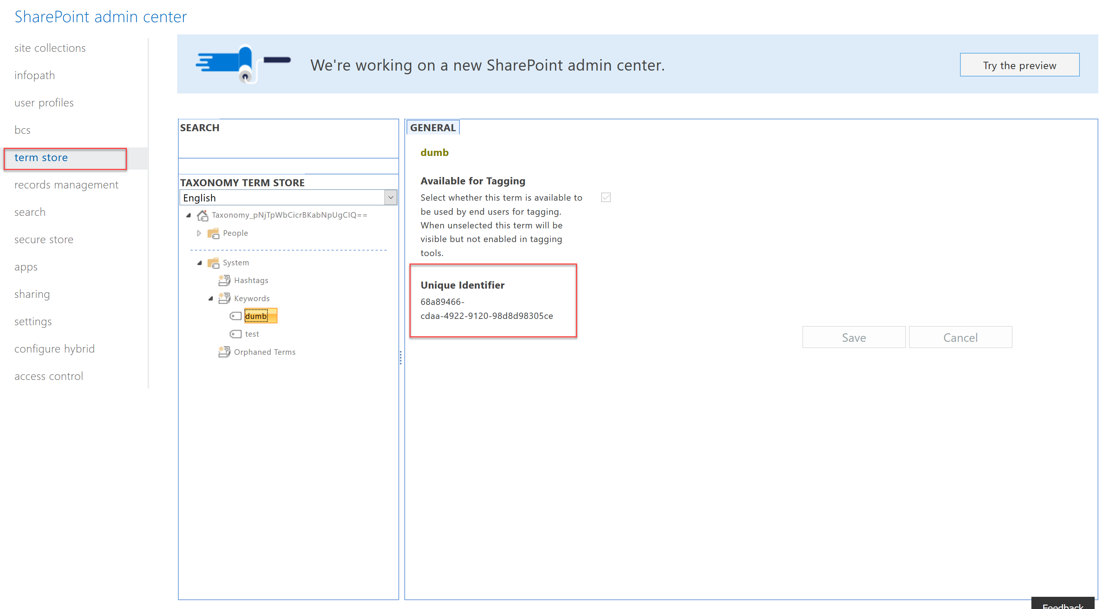
Task: Open records management in left navigation
Action: [67, 185]
